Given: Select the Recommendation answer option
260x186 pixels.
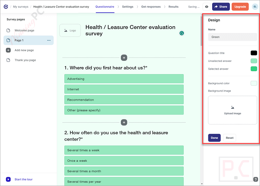Looking at the screenshot, I should pyautogui.click(x=124, y=100).
